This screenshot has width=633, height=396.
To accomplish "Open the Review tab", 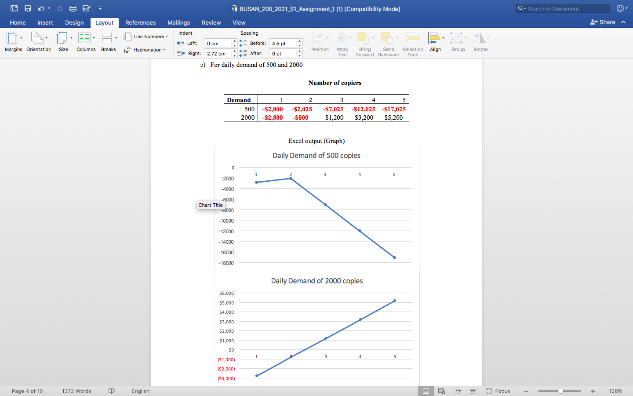I will point(211,22).
